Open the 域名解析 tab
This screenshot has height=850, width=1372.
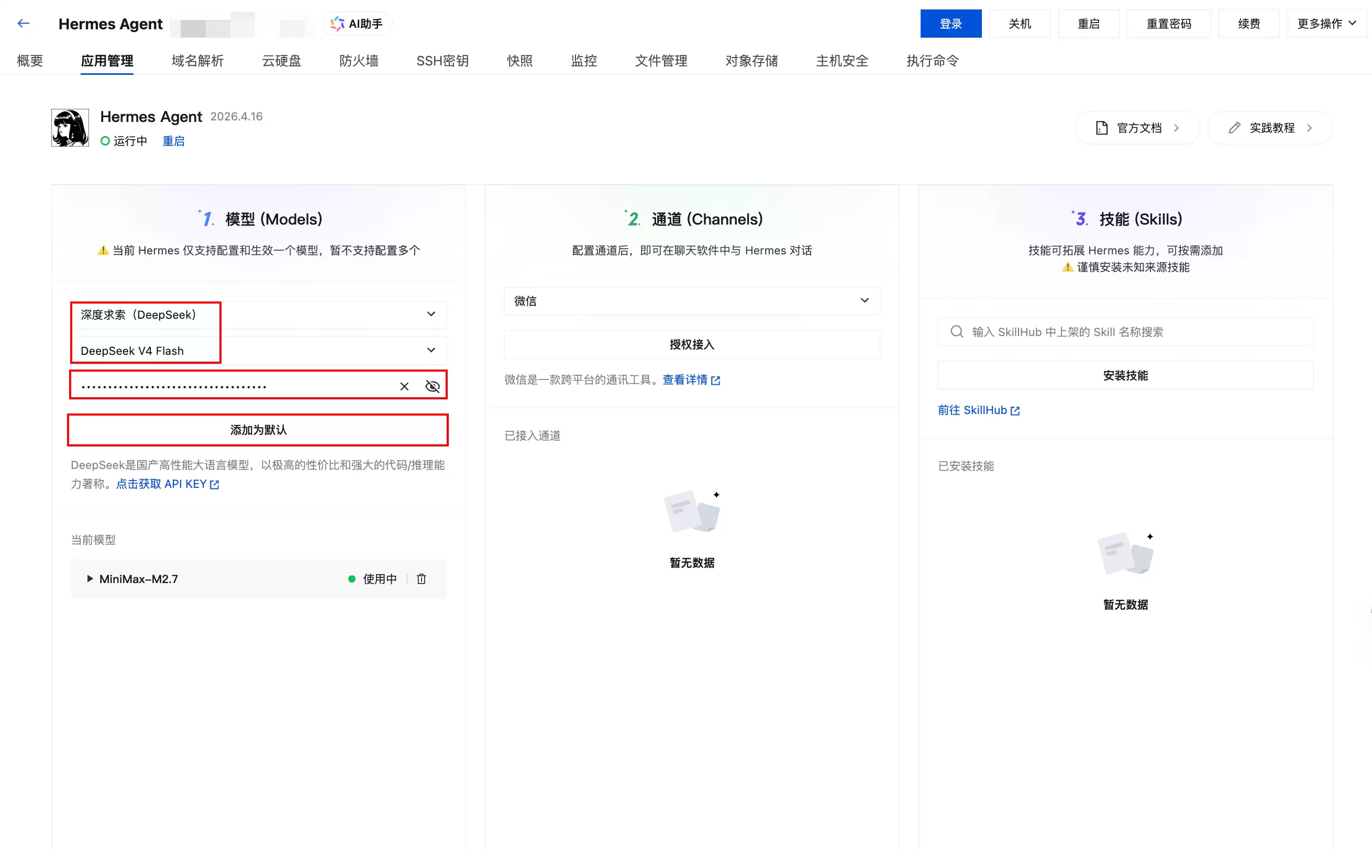coord(197,61)
